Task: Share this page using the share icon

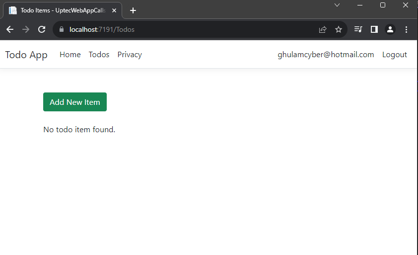Action: pos(323,29)
